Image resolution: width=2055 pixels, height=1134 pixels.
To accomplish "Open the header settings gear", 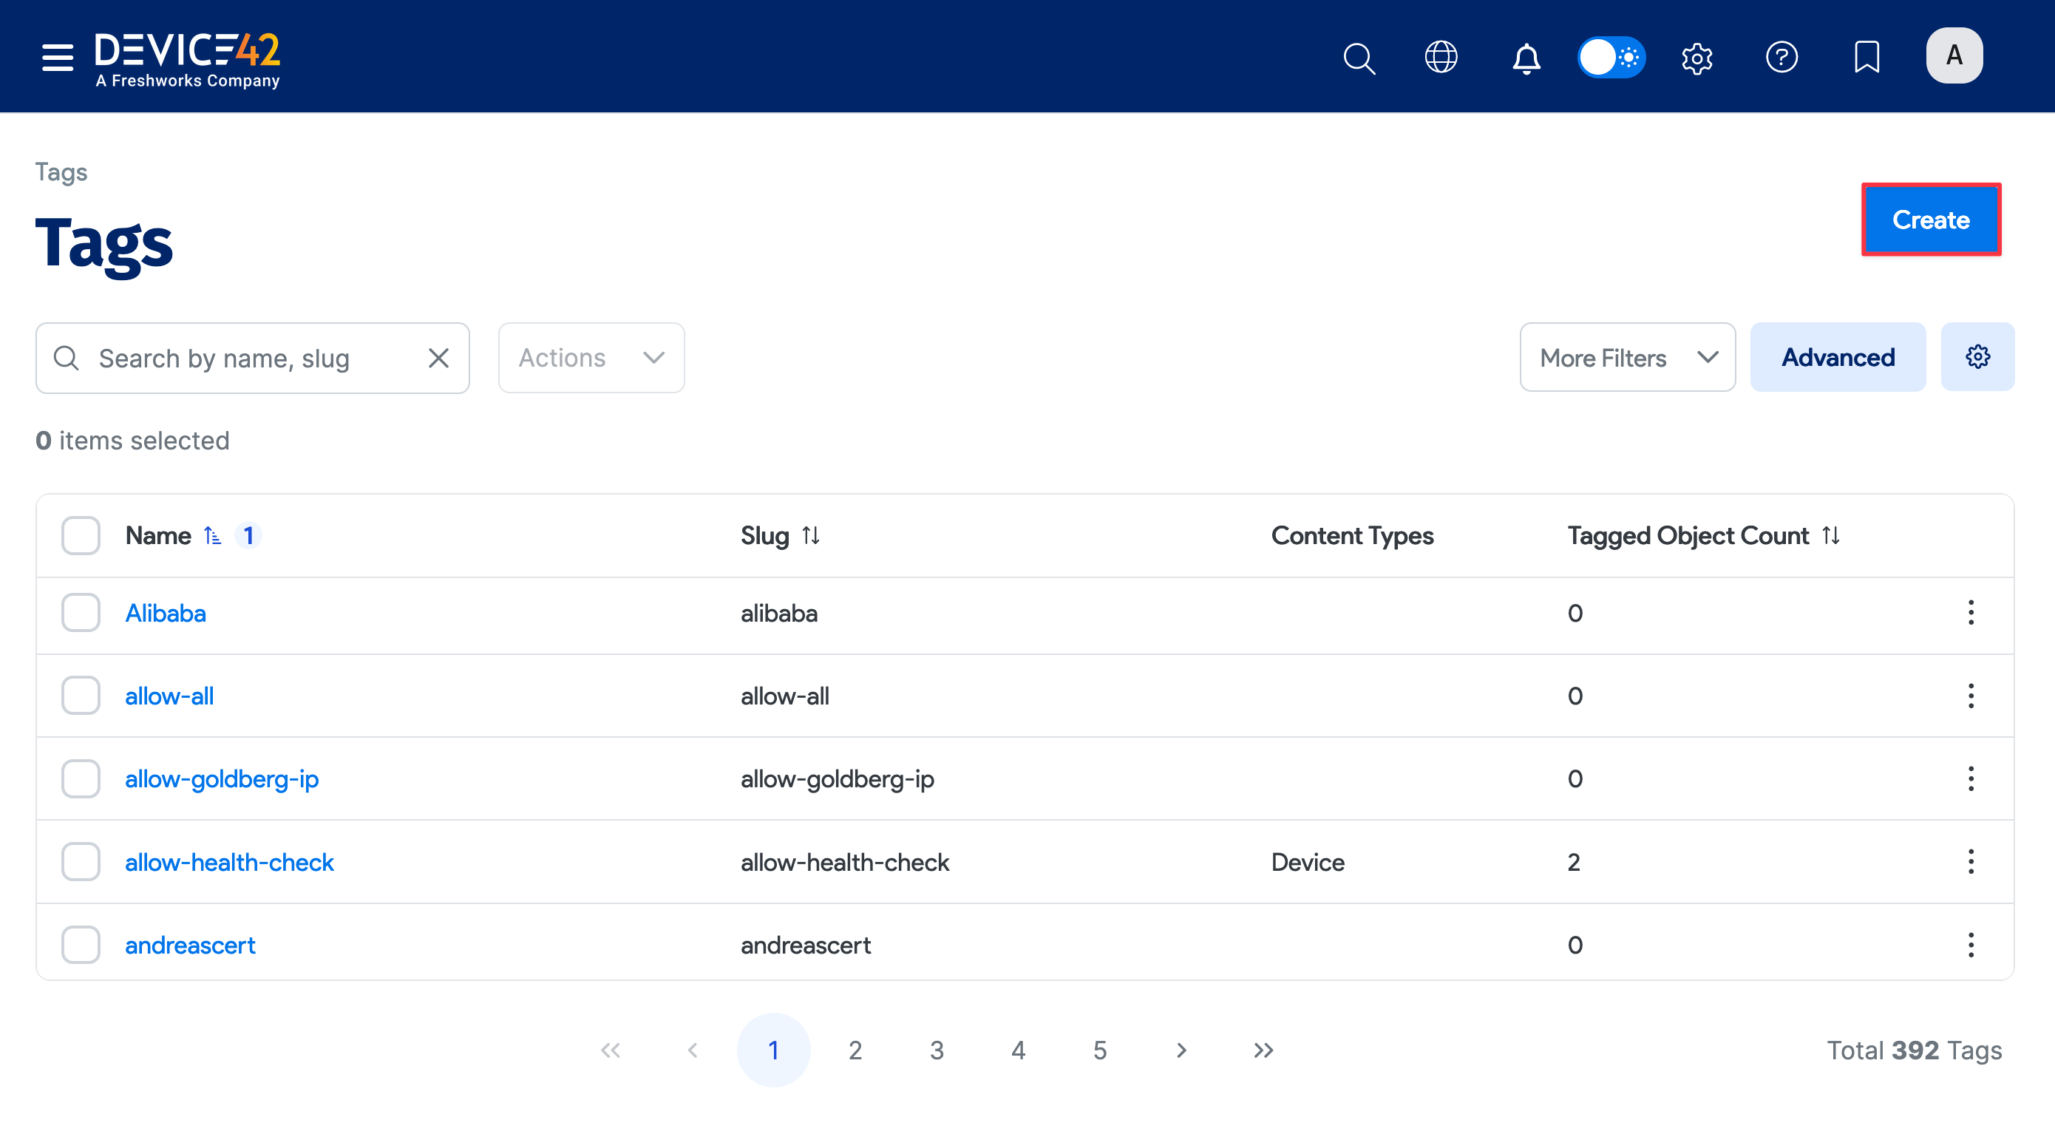I will click(x=1696, y=58).
